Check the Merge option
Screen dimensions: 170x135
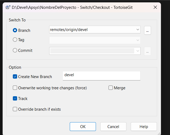click(111, 88)
